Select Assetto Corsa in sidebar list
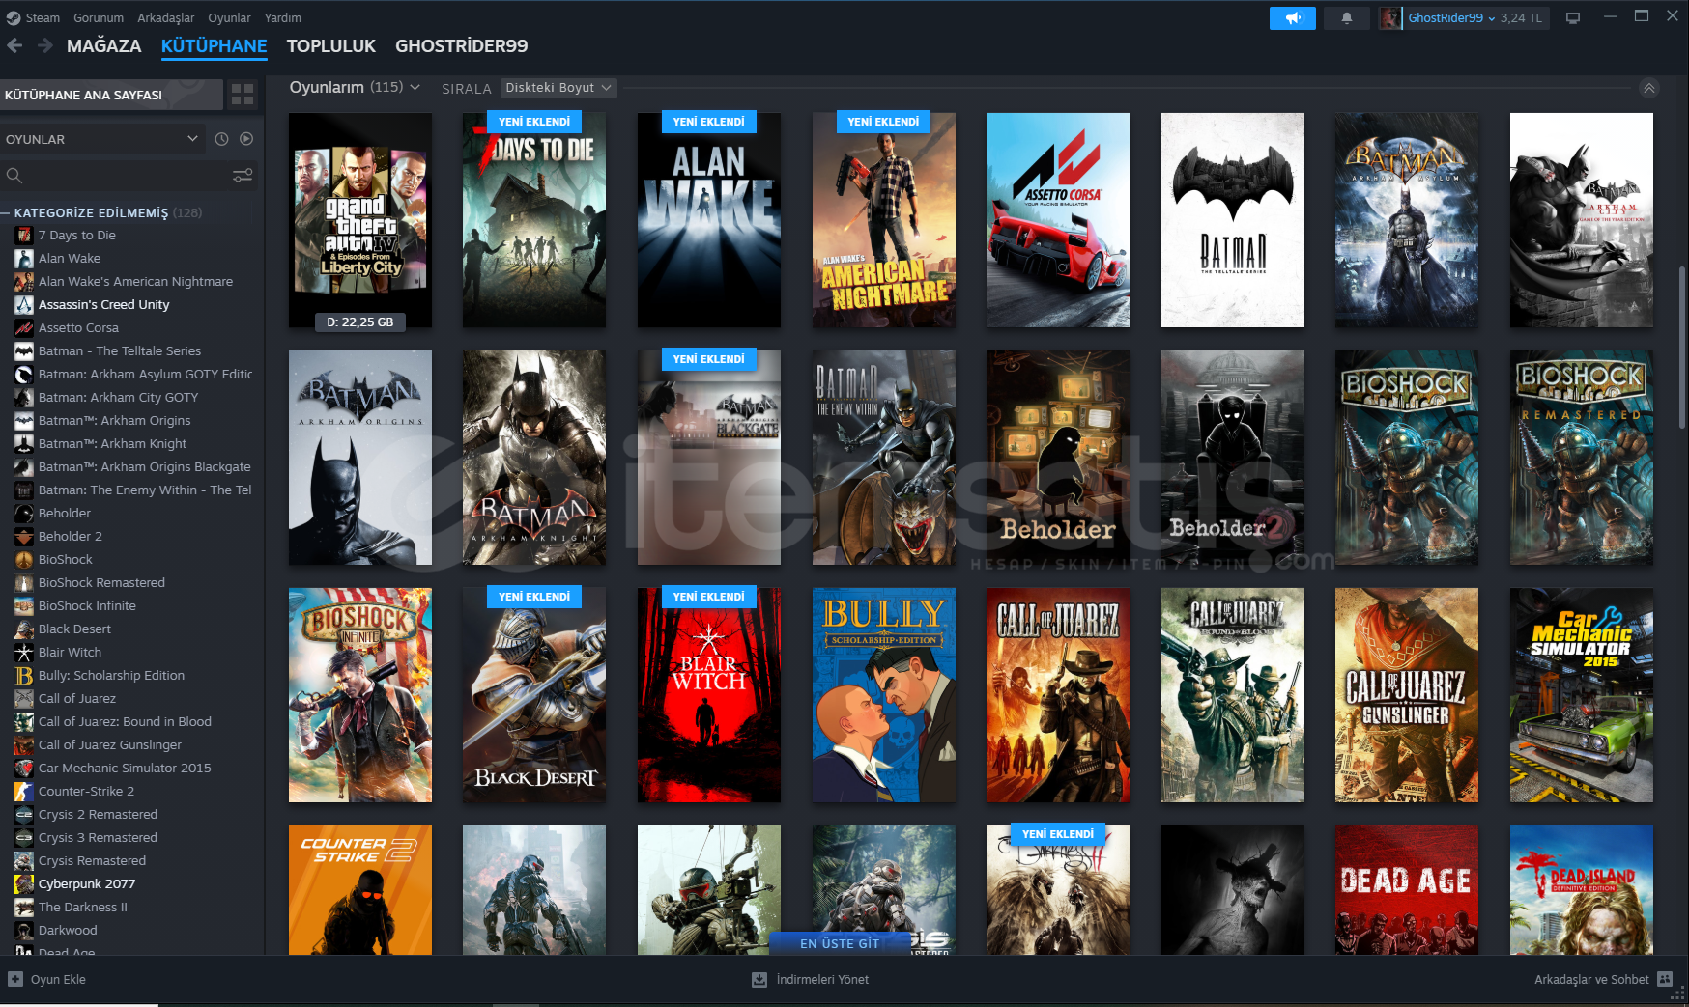Image resolution: width=1689 pixels, height=1007 pixels. point(131,327)
